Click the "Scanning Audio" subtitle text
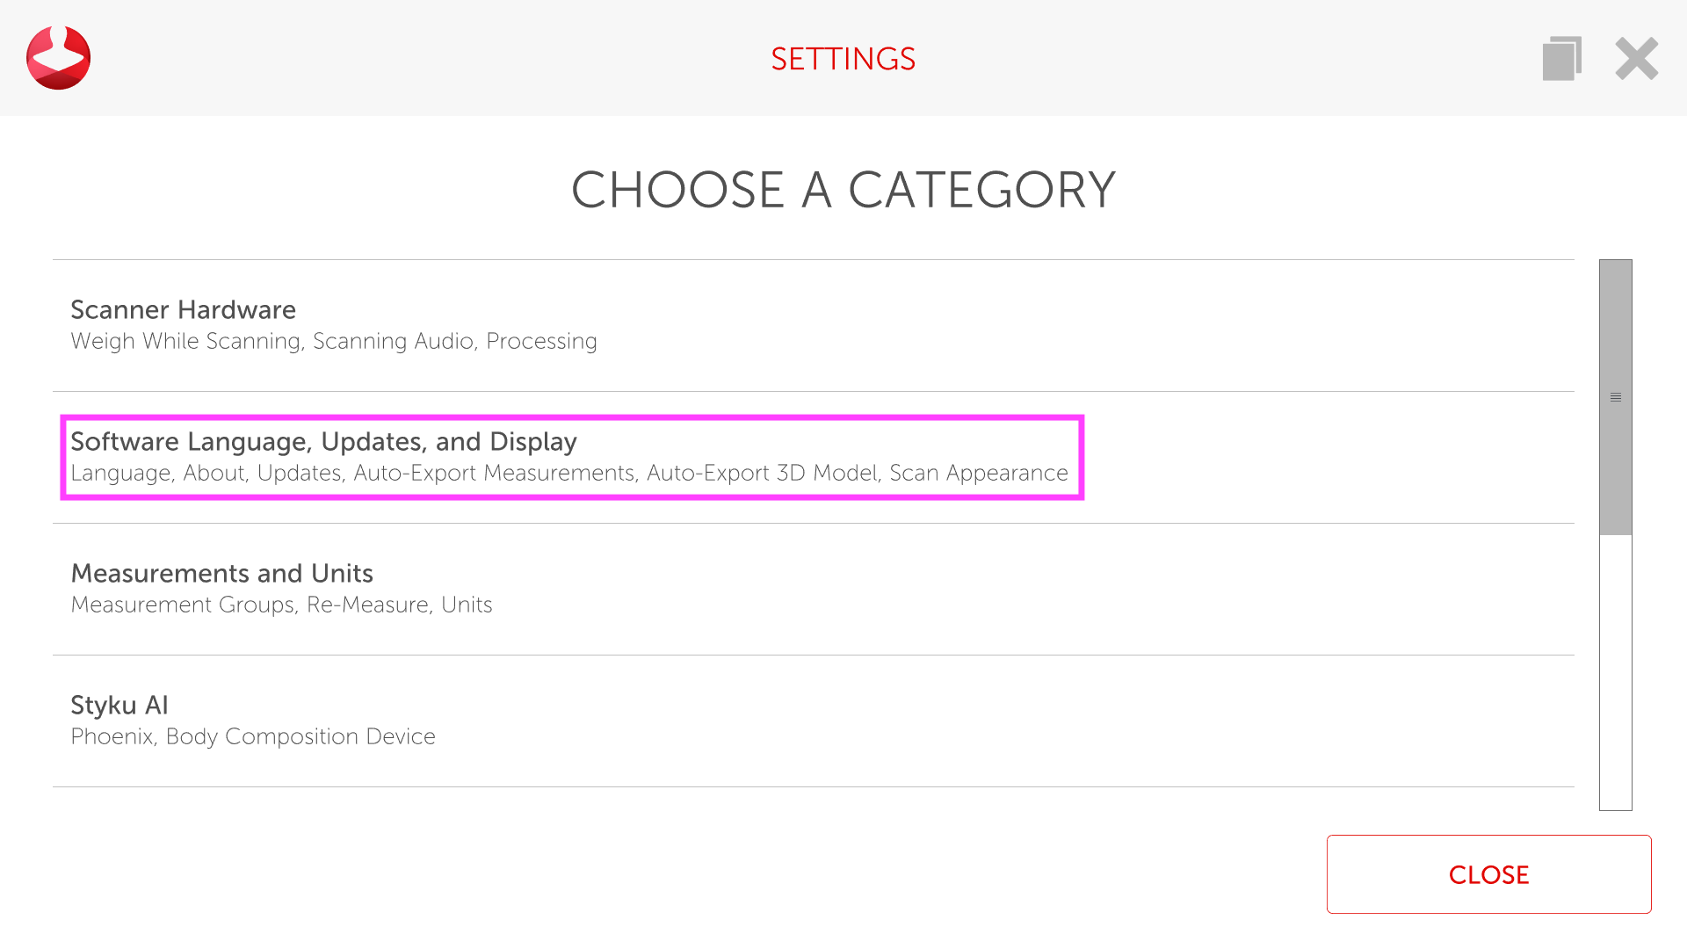 (393, 342)
